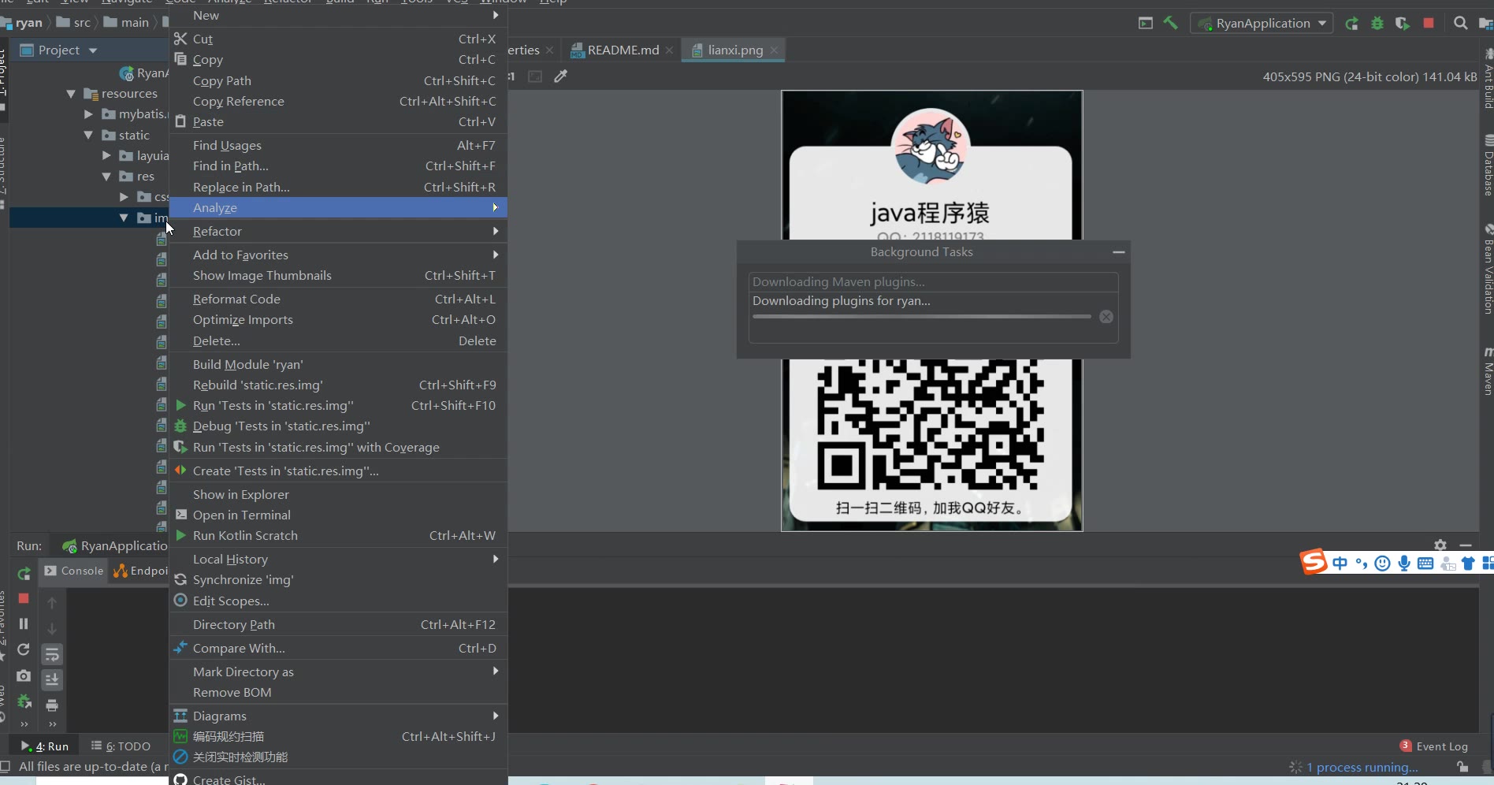Toggle the real-time detection menu entry
The image size is (1494, 785).
pos(338,757)
